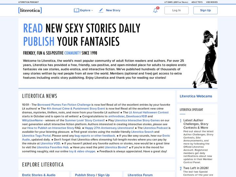
Task: Open the New Story menu item
Action: pos(113,10)
